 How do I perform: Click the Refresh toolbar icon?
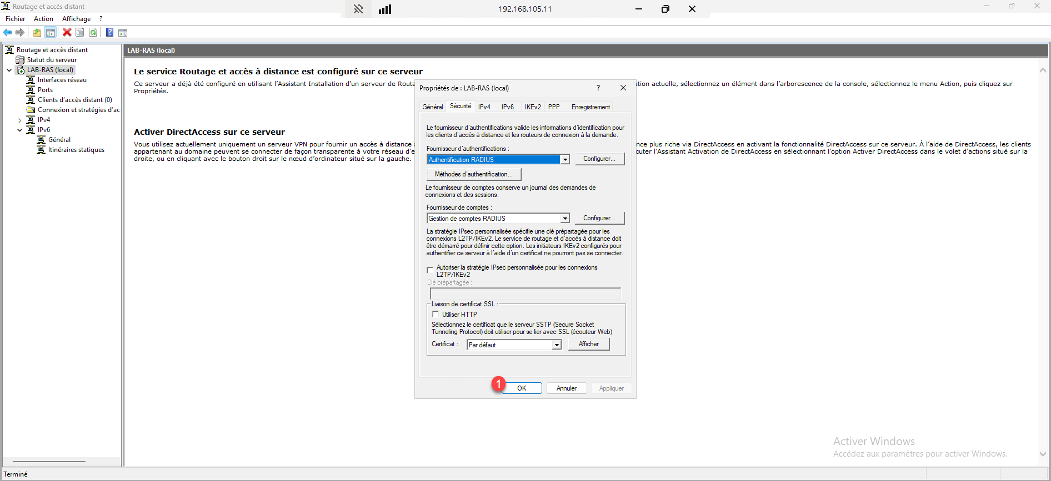[x=93, y=33]
